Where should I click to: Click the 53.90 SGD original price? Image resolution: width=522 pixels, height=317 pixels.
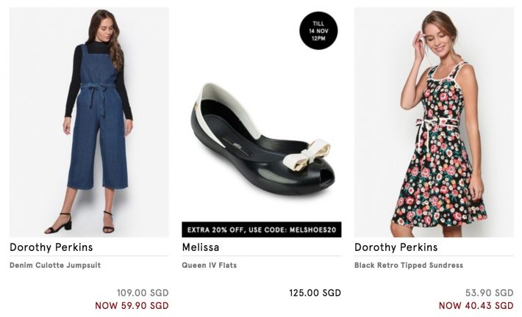[489, 293]
